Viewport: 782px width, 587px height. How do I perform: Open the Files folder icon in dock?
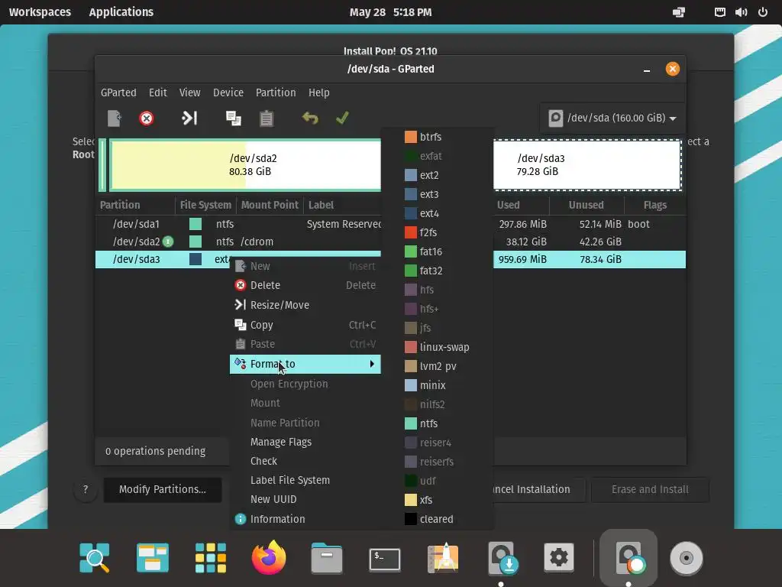click(x=327, y=558)
